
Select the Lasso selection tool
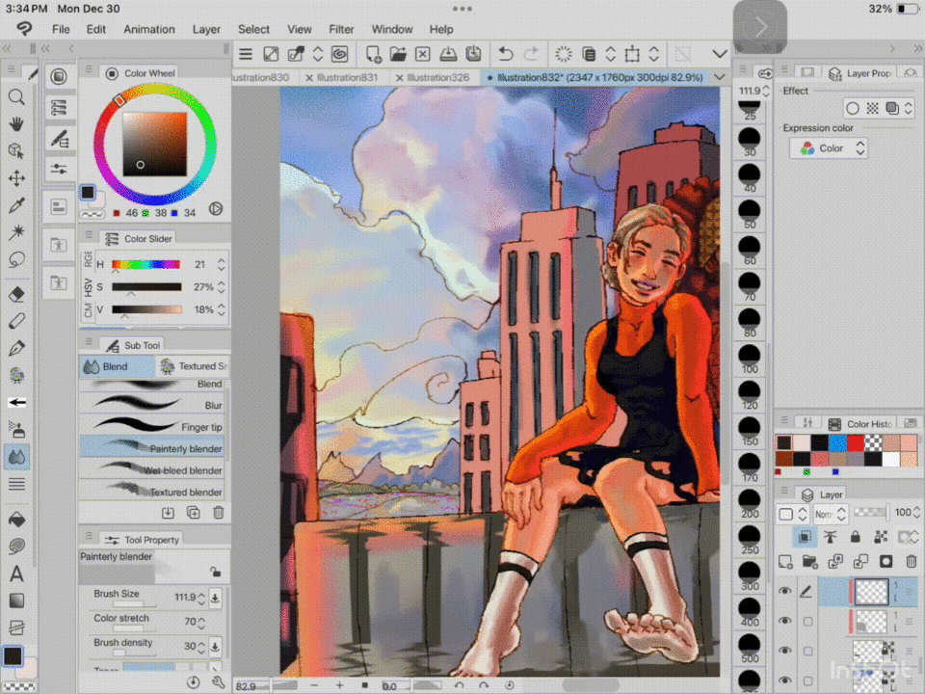click(x=16, y=260)
